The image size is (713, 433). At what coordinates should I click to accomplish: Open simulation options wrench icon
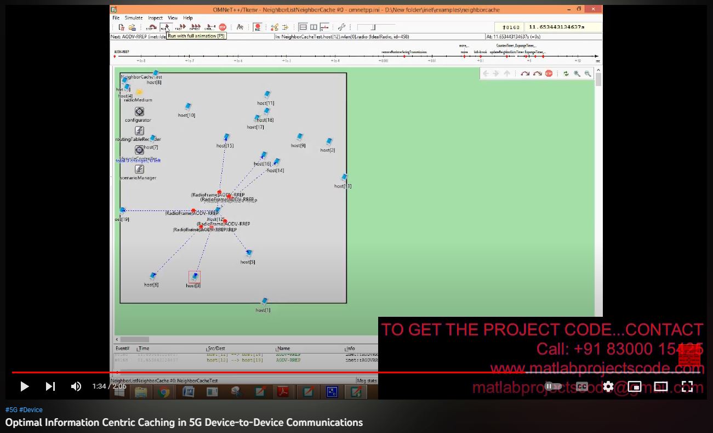click(x=341, y=27)
